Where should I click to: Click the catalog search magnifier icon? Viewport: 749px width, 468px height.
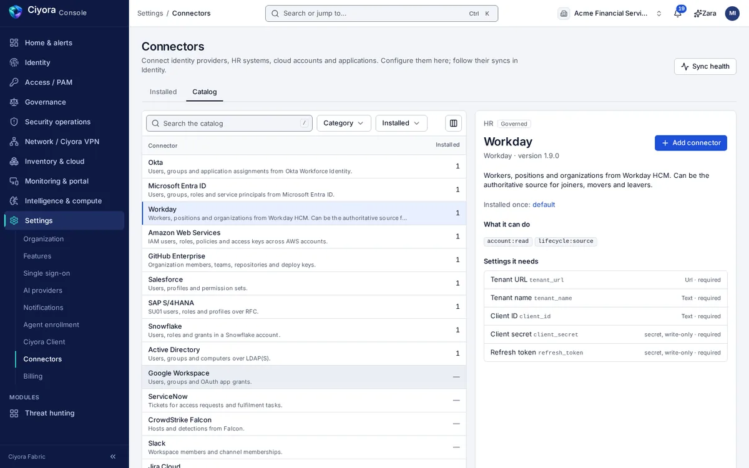pyautogui.click(x=155, y=124)
